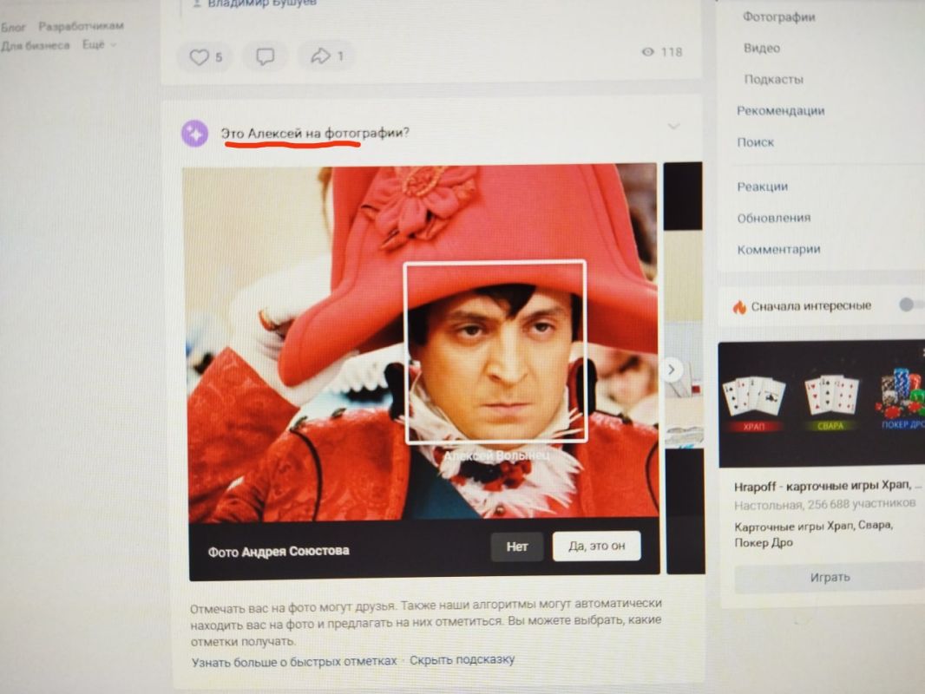Click the Алексей Волынец name tag on photo

point(496,455)
